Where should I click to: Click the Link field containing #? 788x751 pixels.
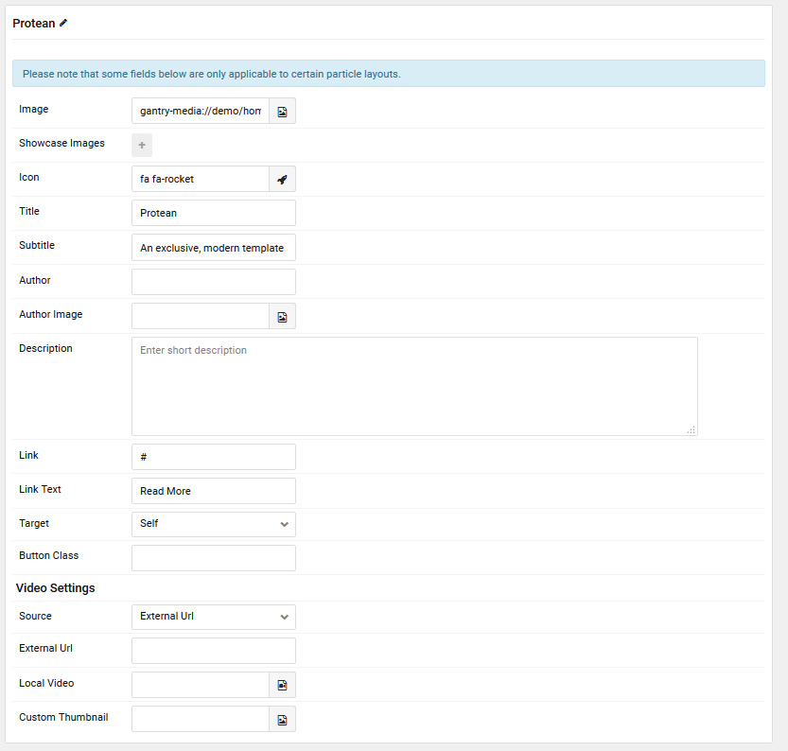click(214, 457)
